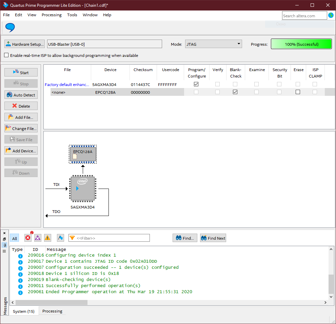Open the Mode JTAG dropdown
This screenshot has width=336, height=324.
[x=213, y=44]
